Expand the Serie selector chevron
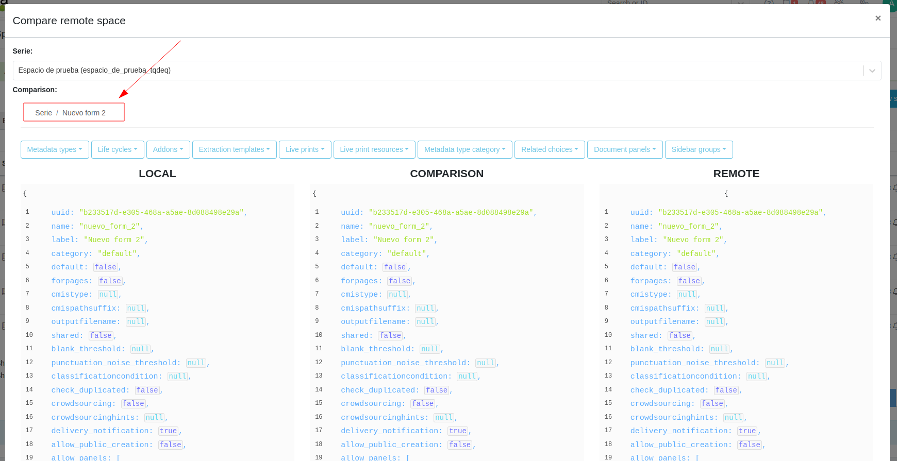897x461 pixels. pos(872,71)
